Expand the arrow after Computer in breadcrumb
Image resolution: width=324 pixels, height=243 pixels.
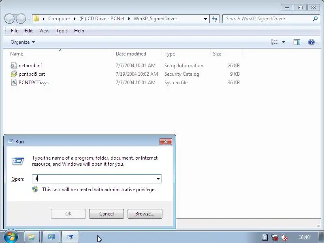tap(75, 19)
